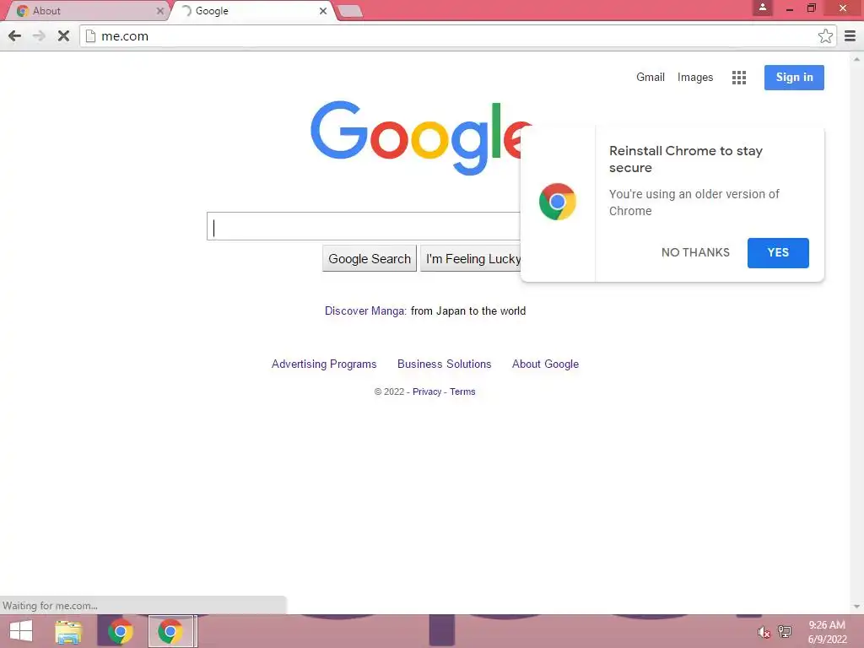Screen dimensions: 864x648
Task: Close the About tab
Action: (159, 11)
